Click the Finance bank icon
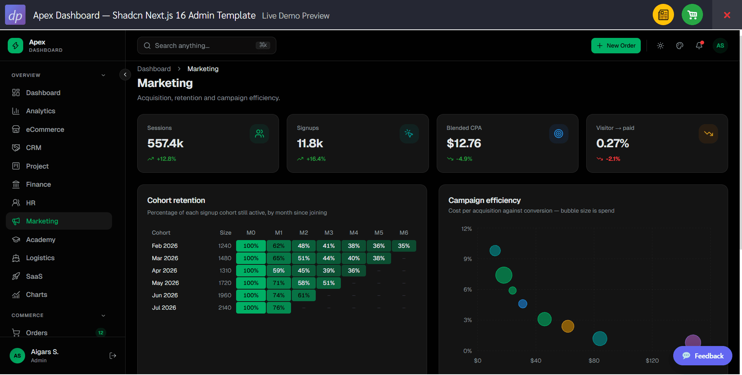This screenshot has width=742, height=375. (16, 184)
